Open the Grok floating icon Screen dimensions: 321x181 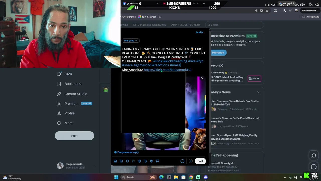tap(314, 156)
